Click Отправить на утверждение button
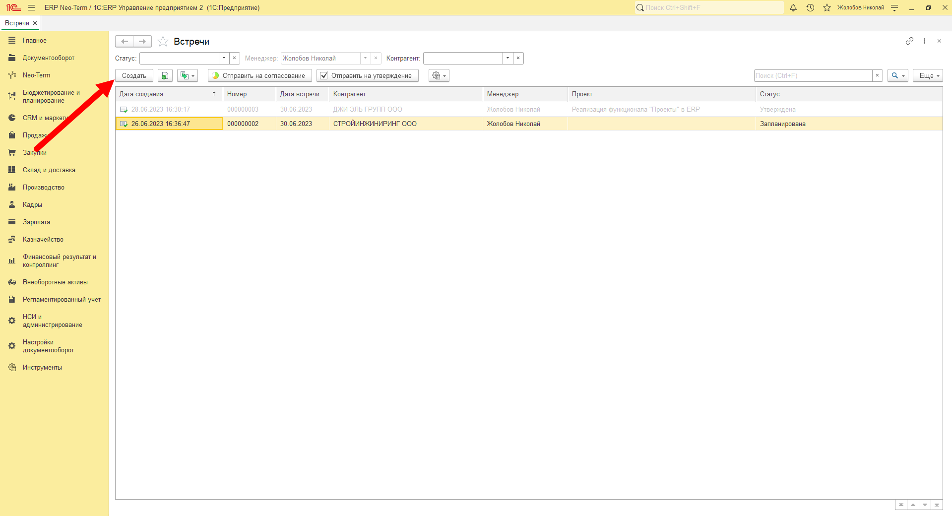952x516 pixels. (368, 75)
